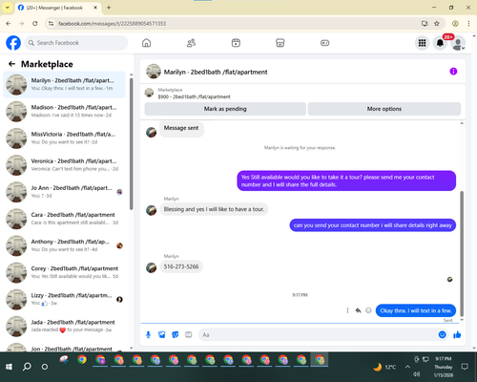
Task: Open the Windows notification center
Action: point(465,367)
